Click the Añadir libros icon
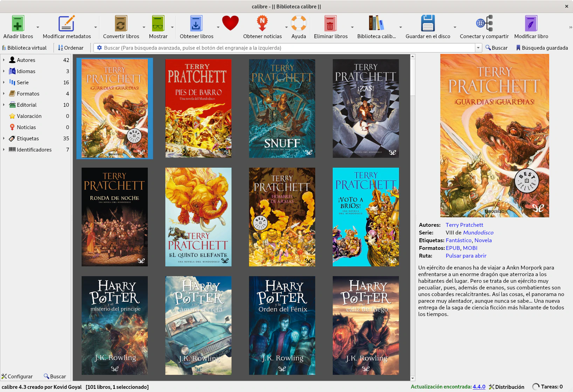 pyautogui.click(x=18, y=24)
